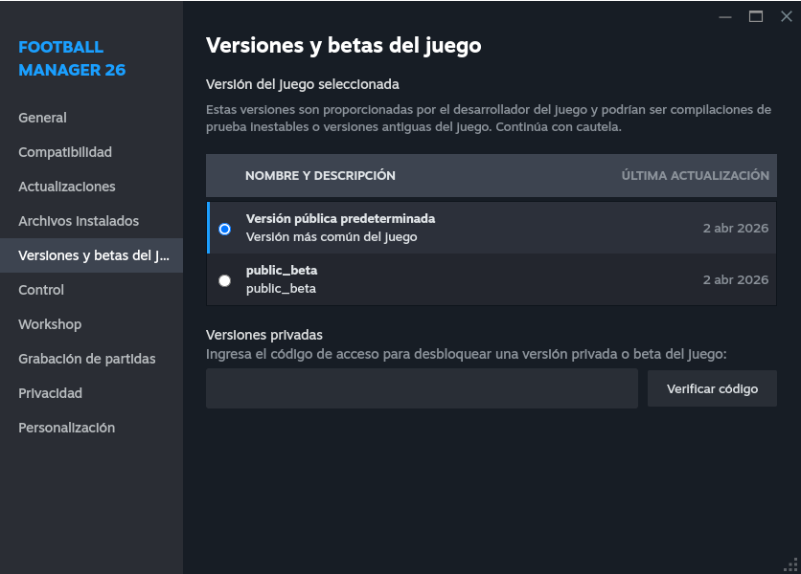Open the Workshop section
The image size is (801, 574).
pos(50,324)
